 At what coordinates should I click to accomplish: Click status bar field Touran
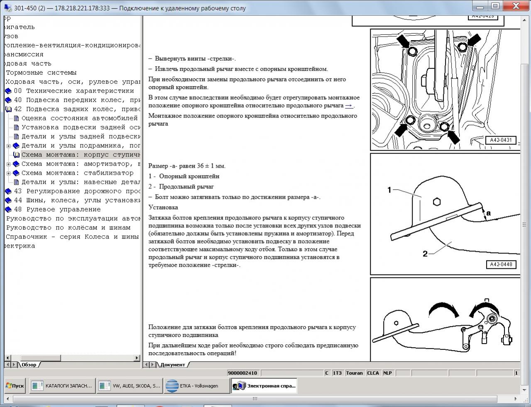pyautogui.click(x=354, y=373)
